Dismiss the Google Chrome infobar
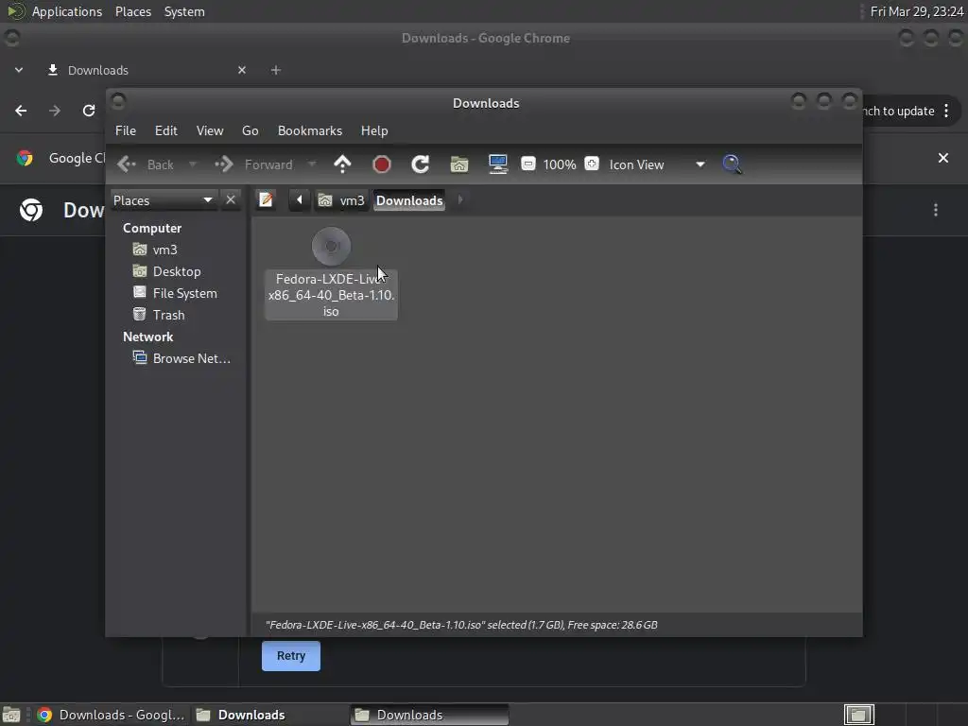 point(943,158)
